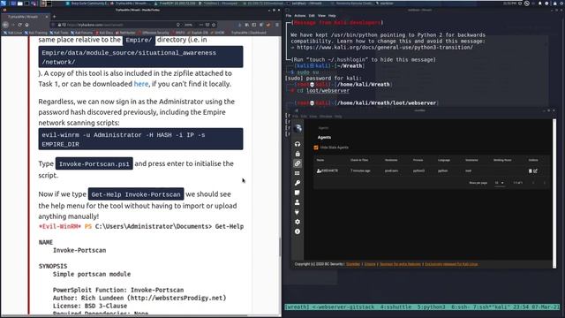565x318 pixels.
Task: Open the Stagers icon in Starkiller sidebar
Action: (298, 154)
